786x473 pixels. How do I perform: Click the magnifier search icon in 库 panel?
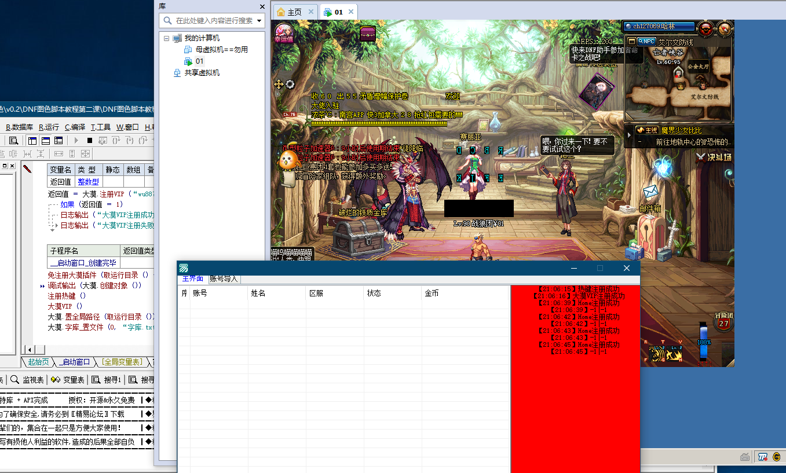pos(167,20)
